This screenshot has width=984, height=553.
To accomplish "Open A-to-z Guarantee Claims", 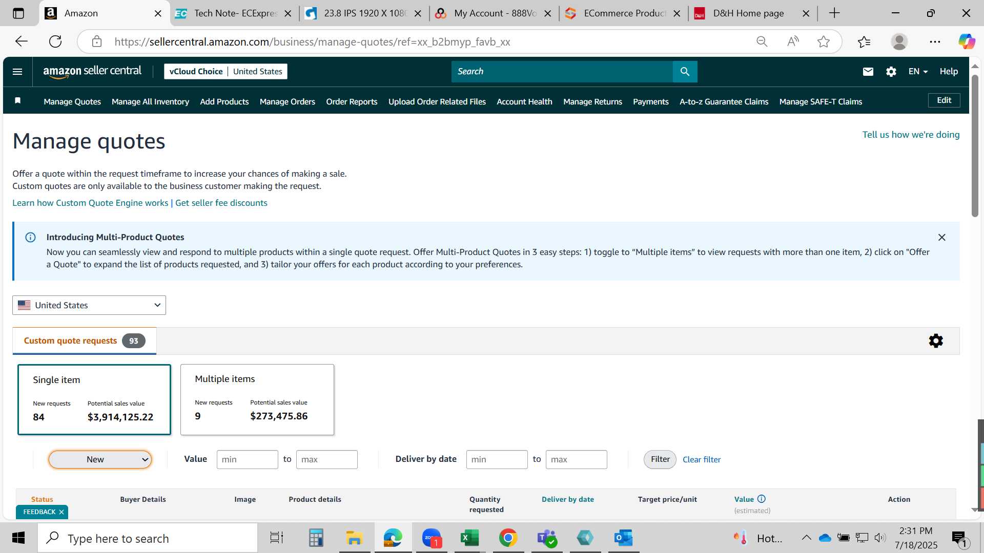I will pyautogui.click(x=724, y=101).
